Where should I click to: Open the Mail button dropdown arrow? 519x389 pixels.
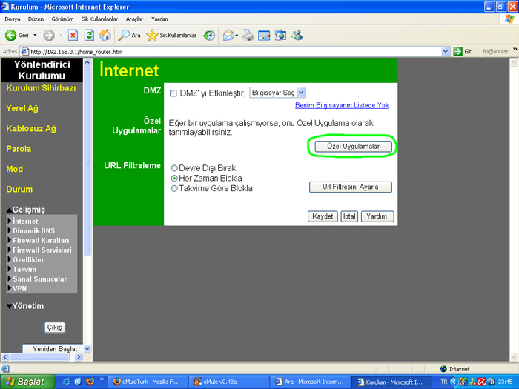[237, 35]
